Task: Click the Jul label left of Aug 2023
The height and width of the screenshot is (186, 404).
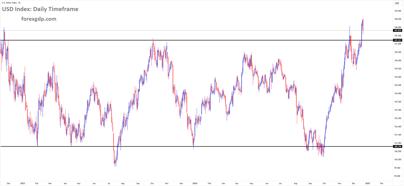Action: point(109,183)
